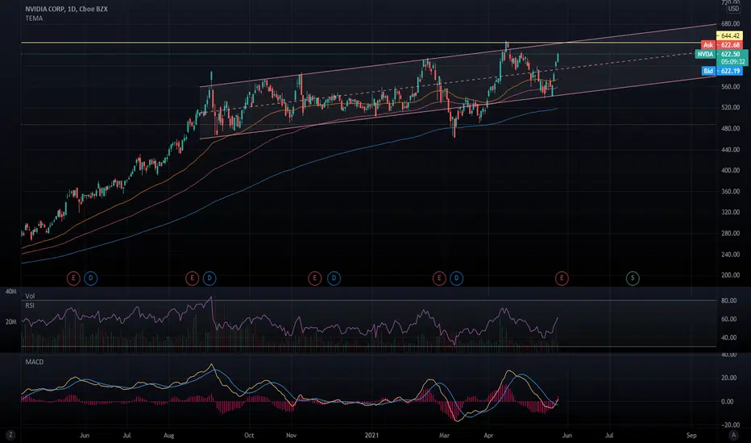The height and width of the screenshot is (443, 751).
Task: Open the earliest earnings E marker before Jun 2020
Action: pyautogui.click(x=73, y=278)
